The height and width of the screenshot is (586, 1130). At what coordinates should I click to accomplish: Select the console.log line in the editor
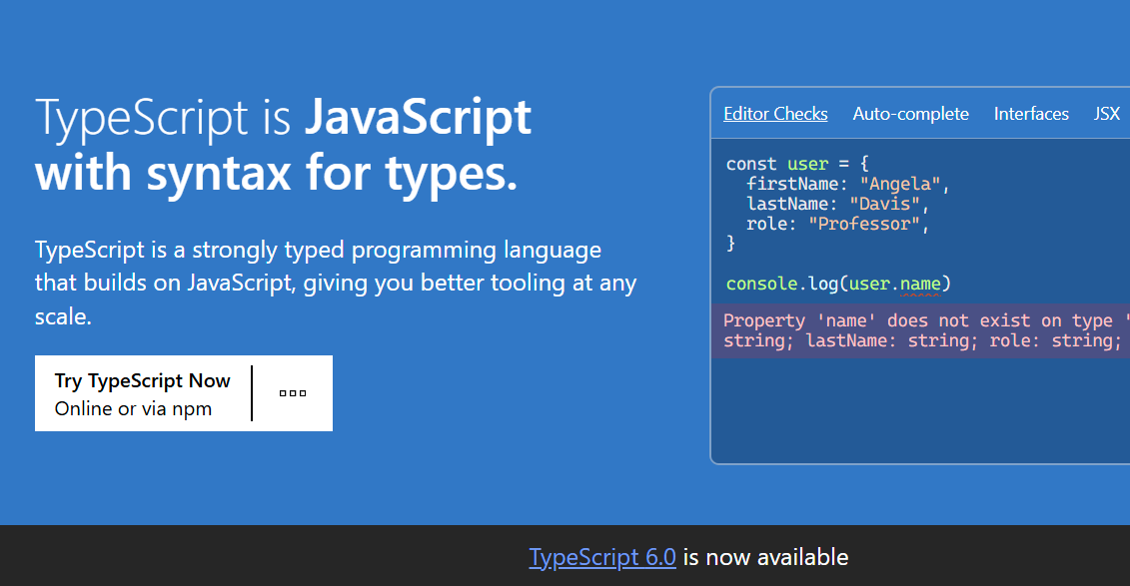tap(835, 284)
